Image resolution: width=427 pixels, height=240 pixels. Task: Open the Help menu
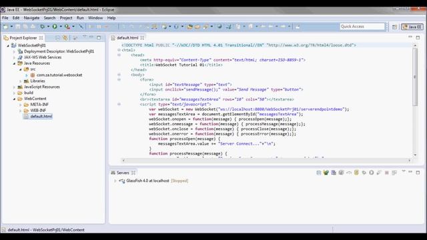pyautogui.click(x=111, y=18)
